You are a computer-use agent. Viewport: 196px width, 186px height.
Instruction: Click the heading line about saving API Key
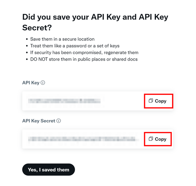(95, 17)
